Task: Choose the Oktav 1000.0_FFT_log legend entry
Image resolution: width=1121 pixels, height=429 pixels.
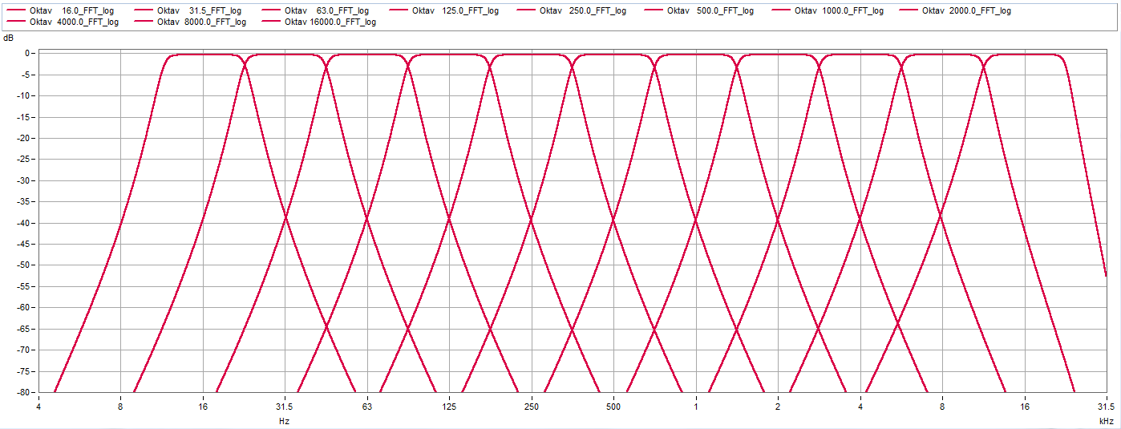Action: point(839,10)
